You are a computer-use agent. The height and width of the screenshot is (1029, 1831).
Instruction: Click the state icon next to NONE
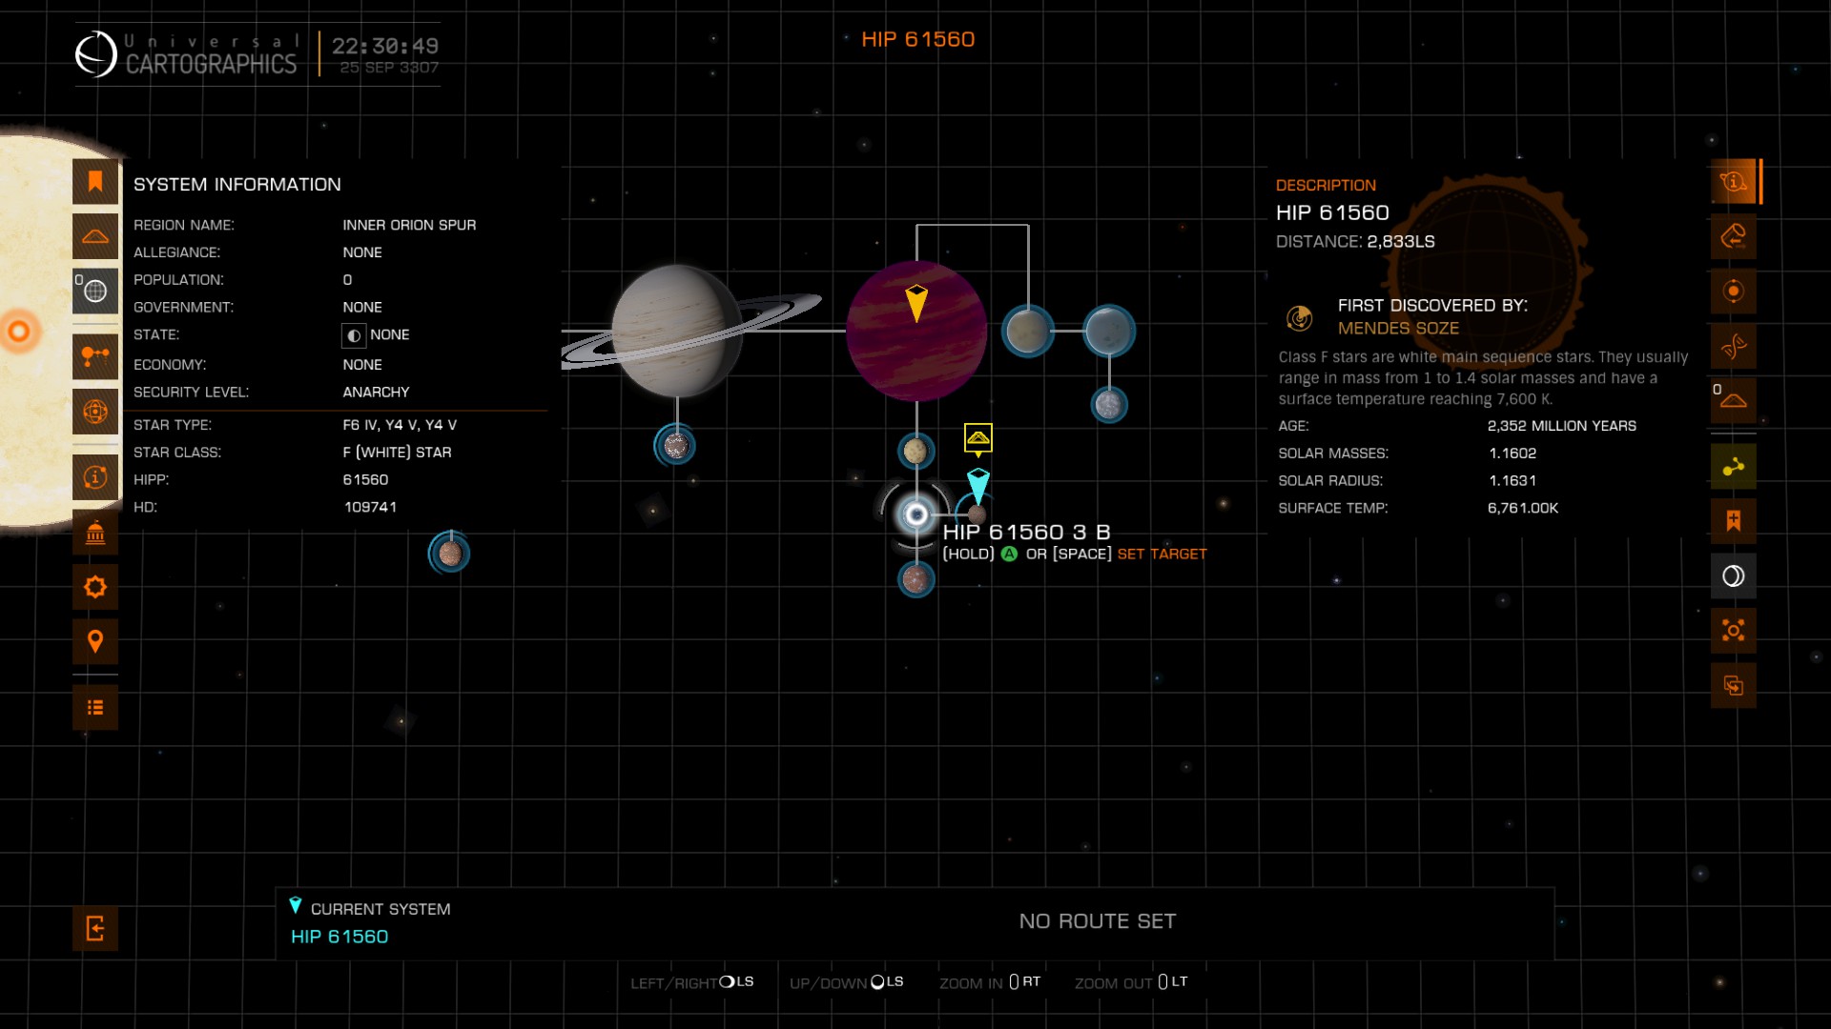coord(354,335)
